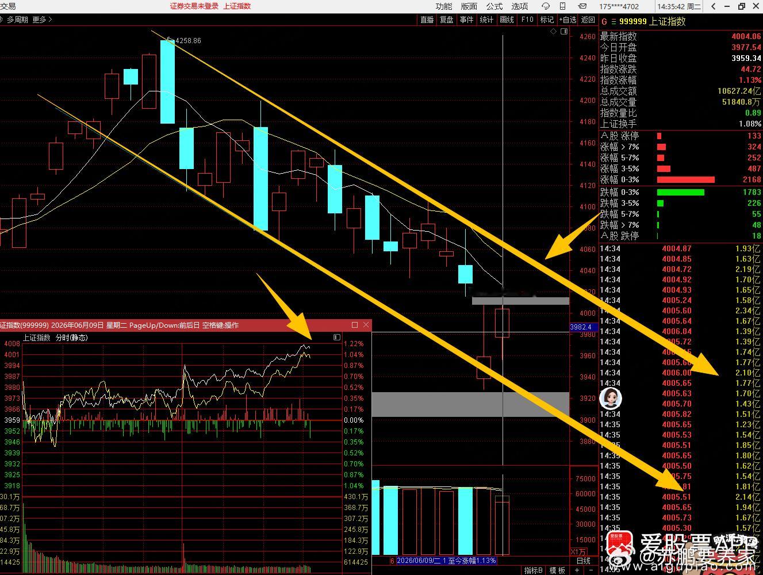Click the G icon beside stock code

(604, 21)
